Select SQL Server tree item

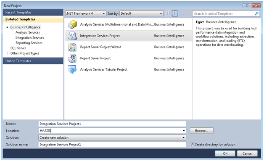coord(18,48)
